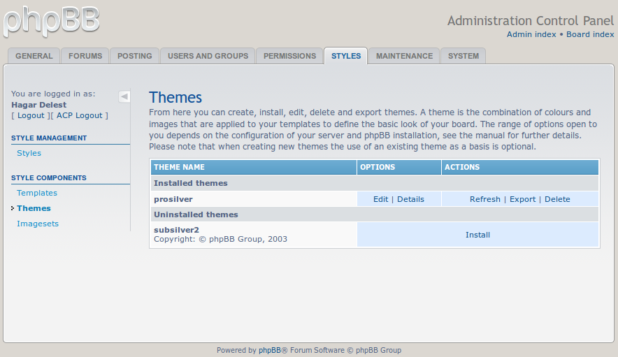
Task: Go to Users and Groups tab
Action: coord(208,56)
